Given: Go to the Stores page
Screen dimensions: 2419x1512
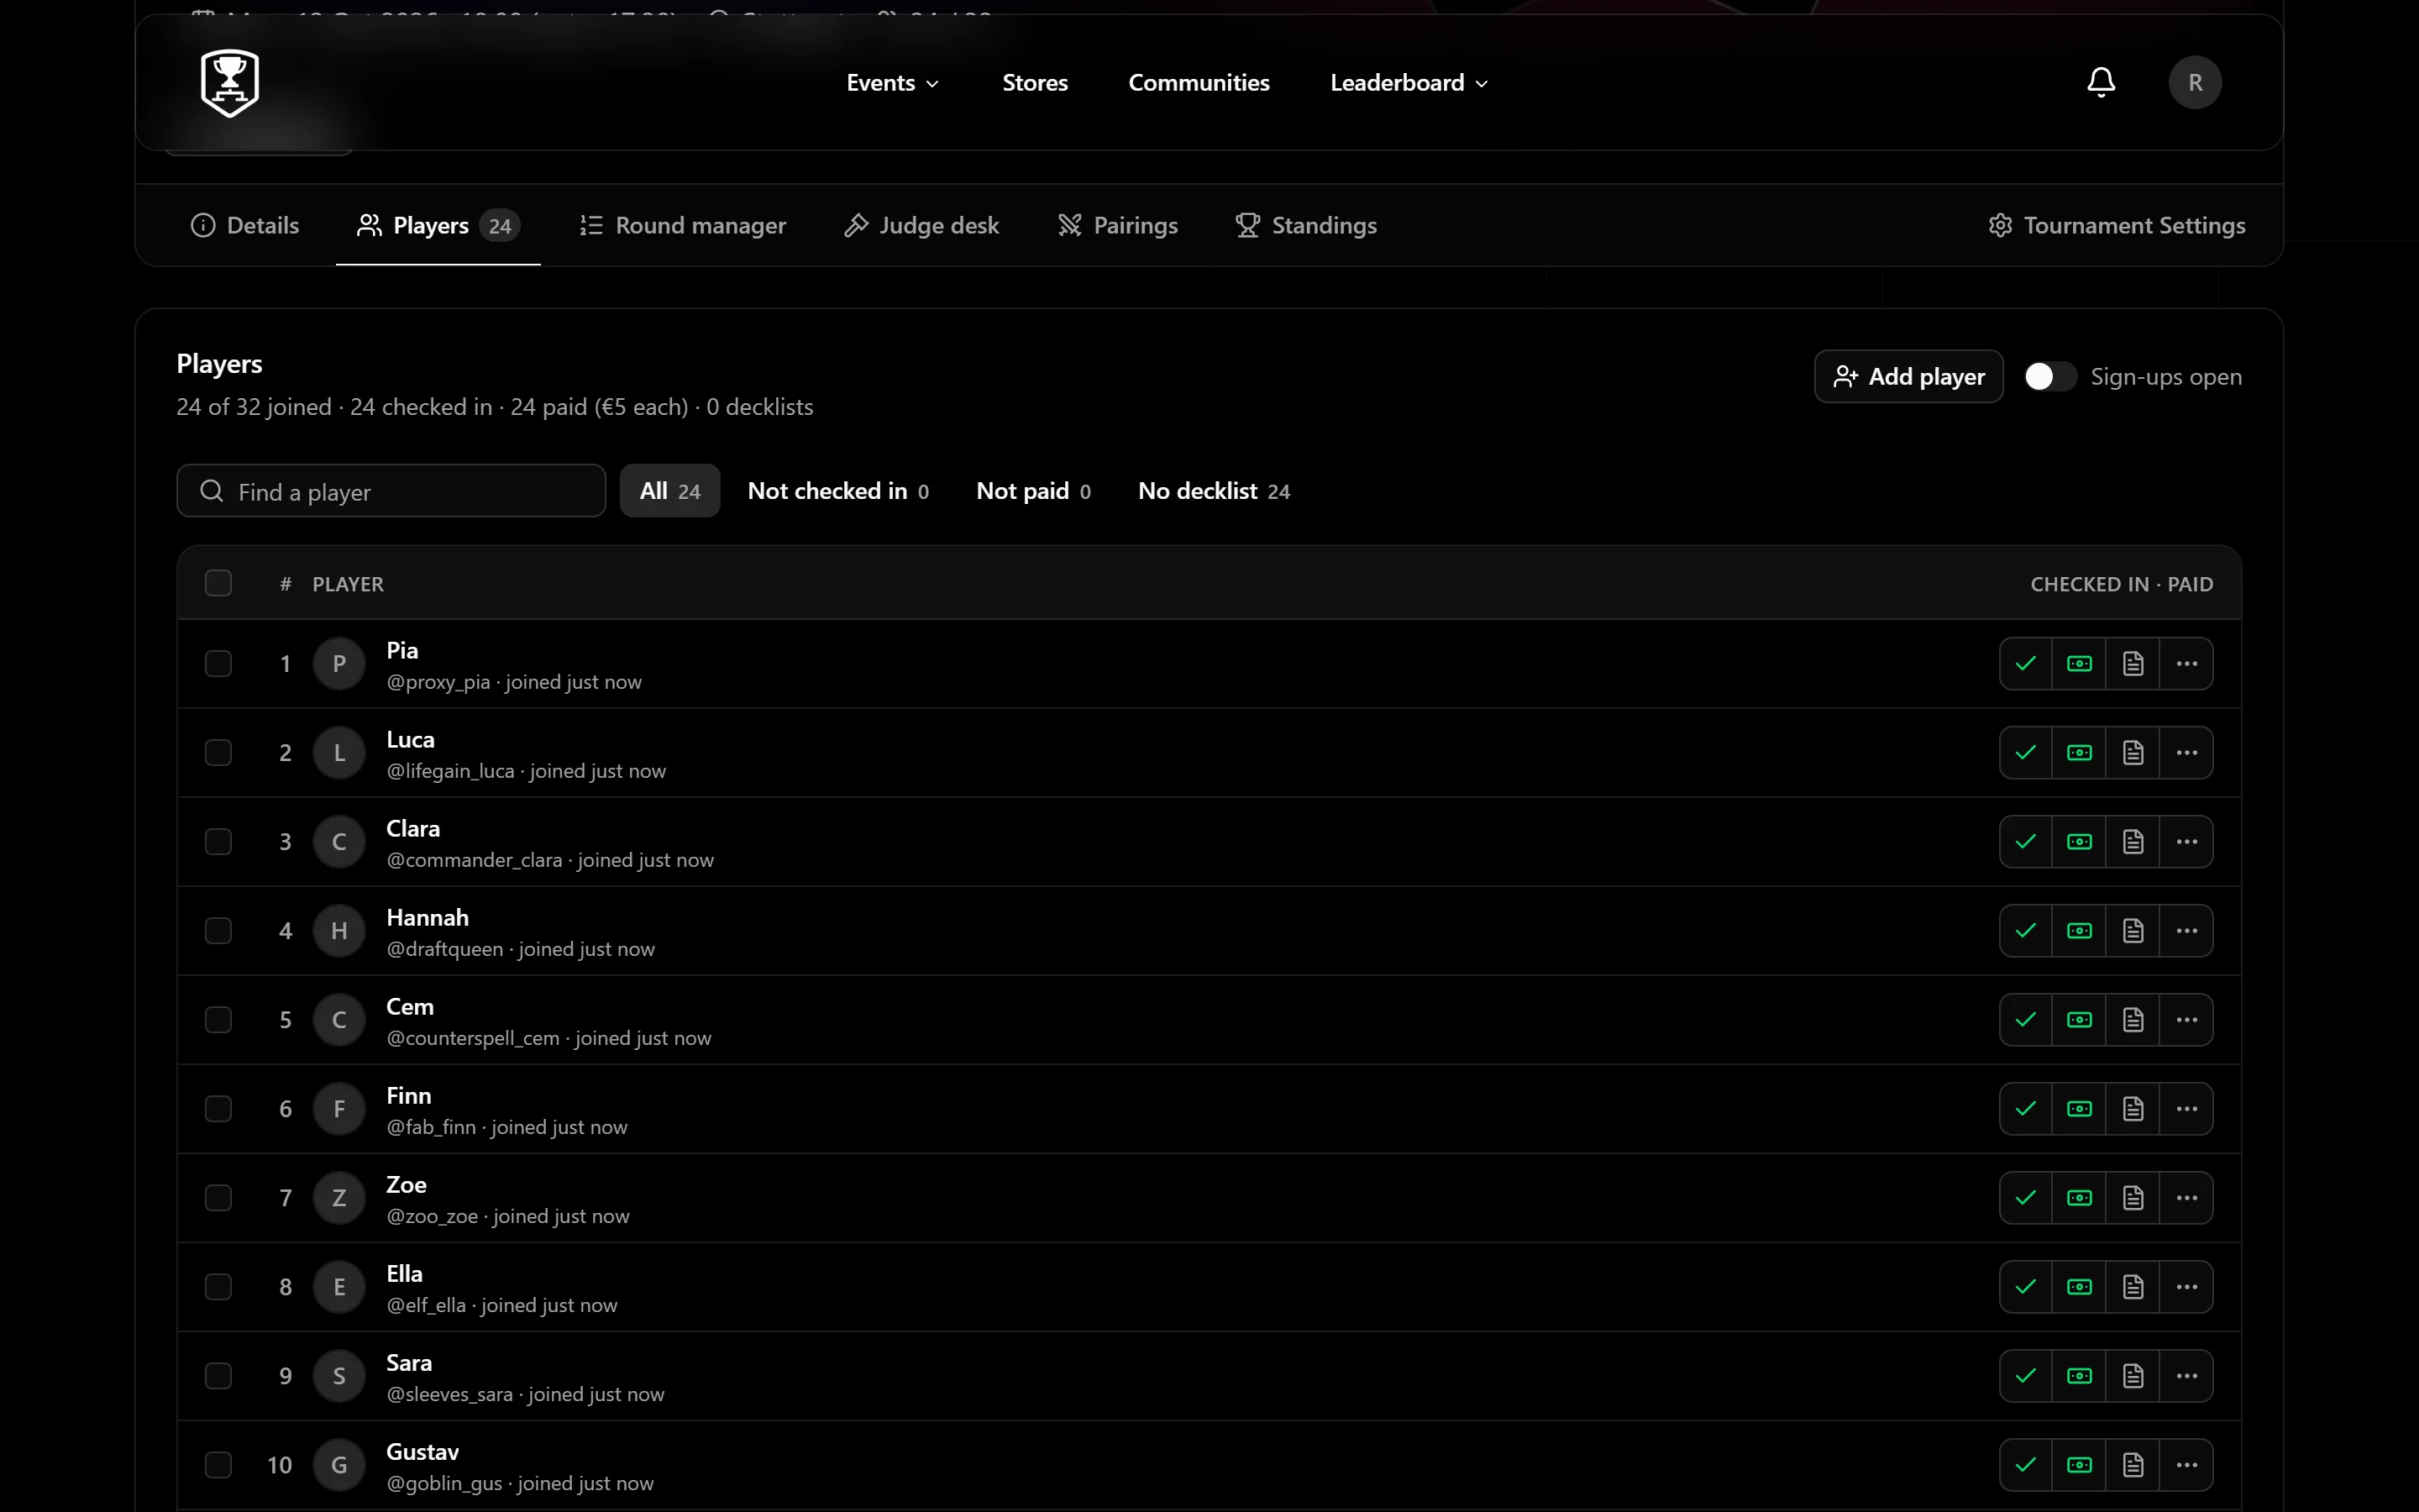Looking at the screenshot, I should [1035, 83].
